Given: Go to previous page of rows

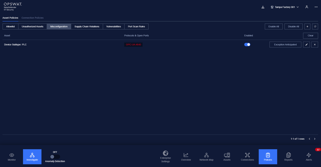Looking at the screenshot, I should click(x=309, y=139).
